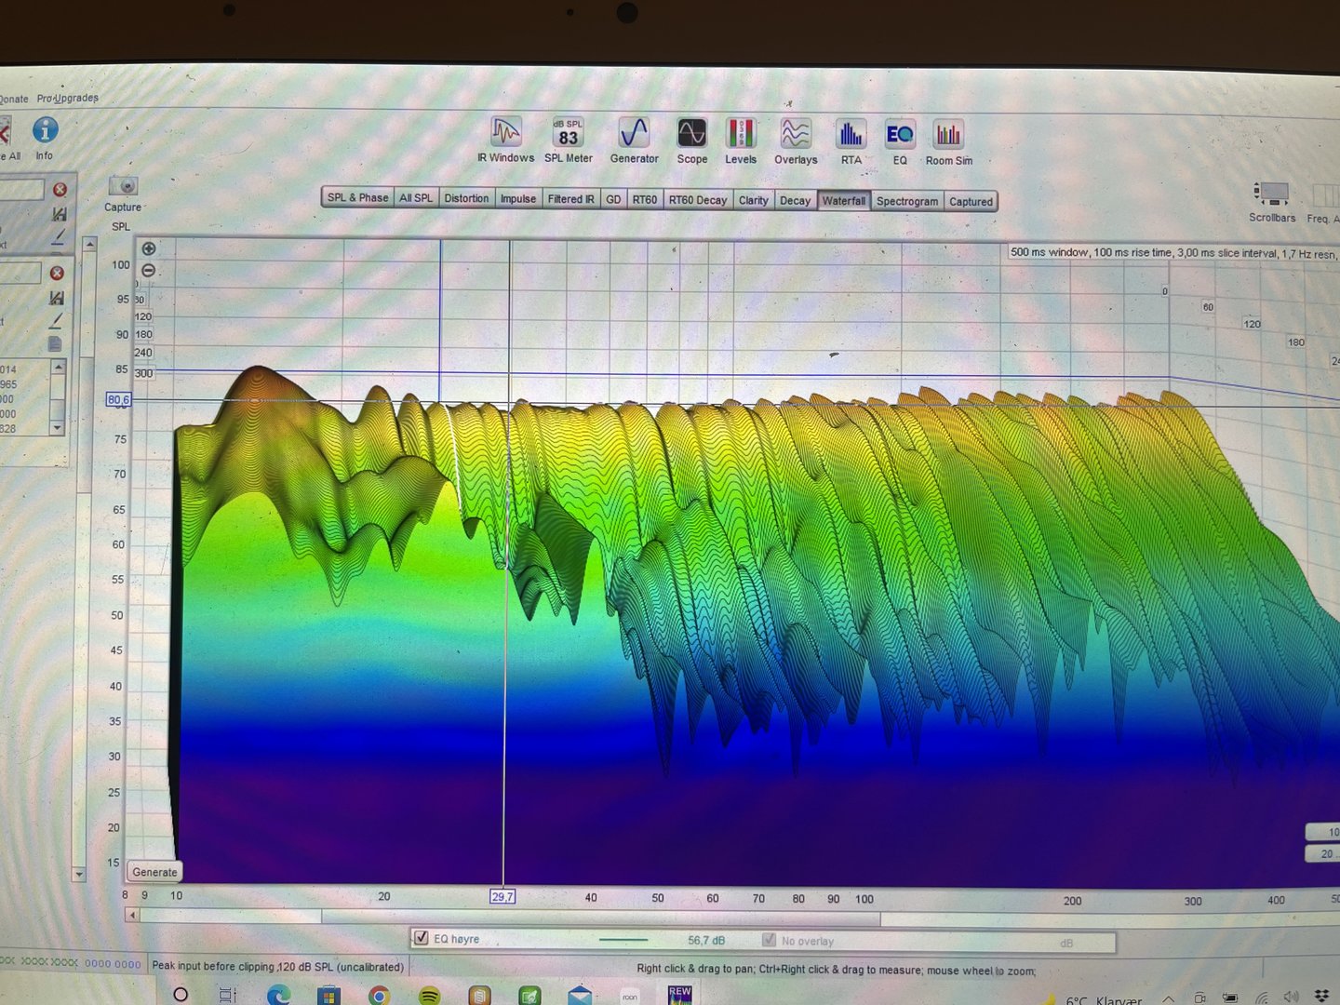Open the SPL Meter
The height and width of the screenshot is (1005, 1340).
pos(568,134)
